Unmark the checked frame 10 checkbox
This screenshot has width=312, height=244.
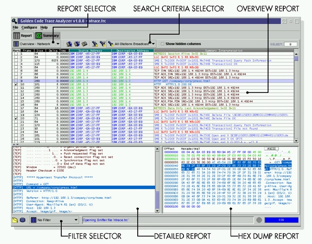(16, 84)
